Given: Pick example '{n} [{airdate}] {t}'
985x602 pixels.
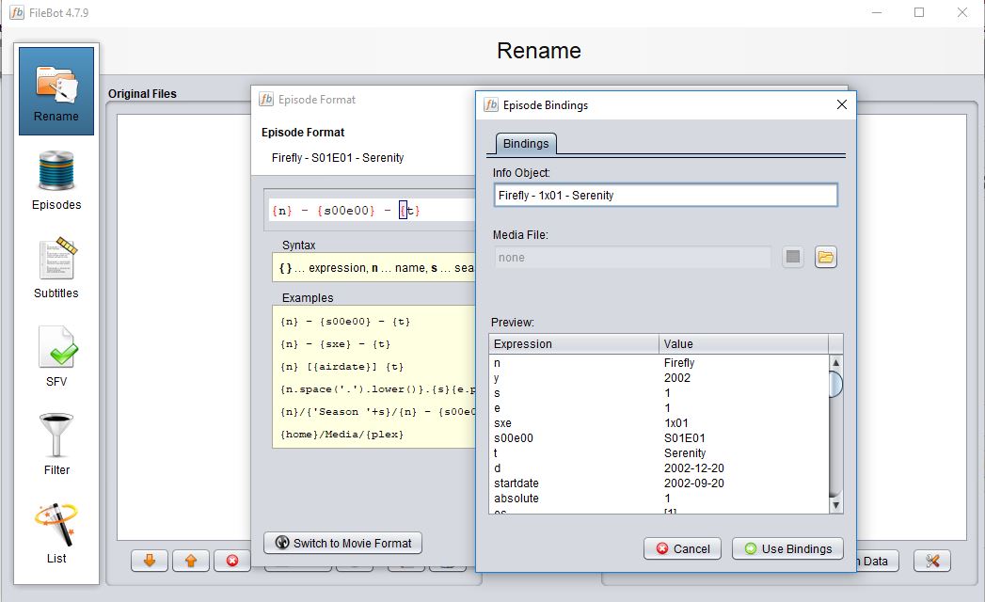Looking at the screenshot, I should pyautogui.click(x=342, y=367).
